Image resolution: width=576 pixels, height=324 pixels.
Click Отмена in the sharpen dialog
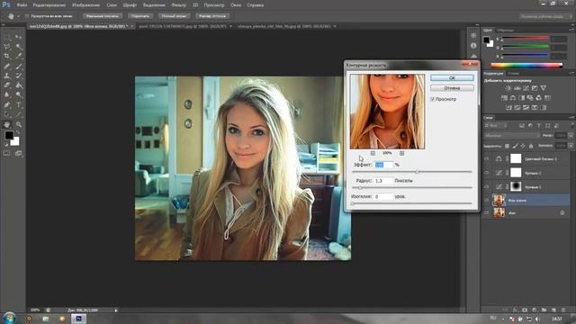click(452, 88)
